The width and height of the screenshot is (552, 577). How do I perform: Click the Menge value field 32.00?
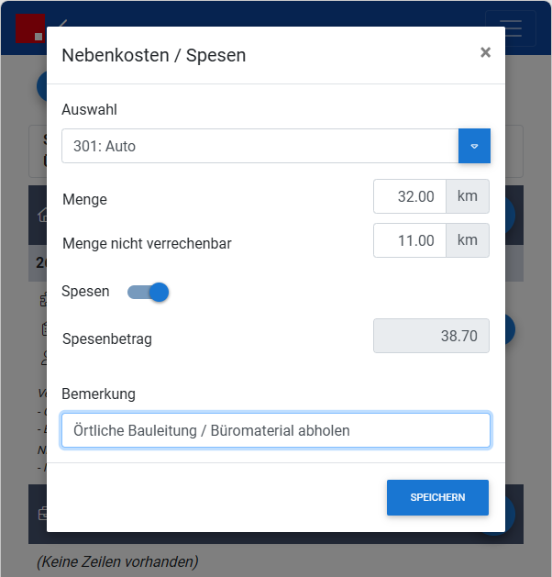click(410, 196)
